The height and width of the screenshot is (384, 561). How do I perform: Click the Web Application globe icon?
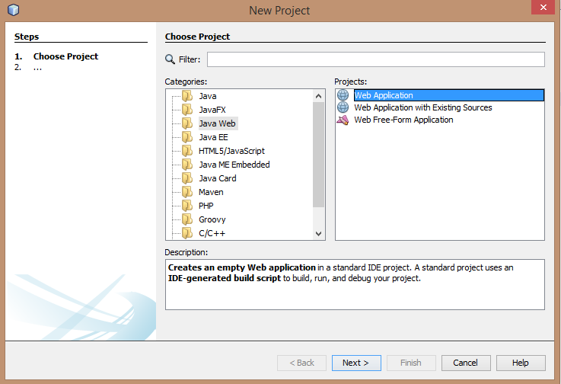coord(343,95)
